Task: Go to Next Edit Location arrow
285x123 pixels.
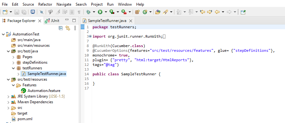Action: tap(210, 12)
